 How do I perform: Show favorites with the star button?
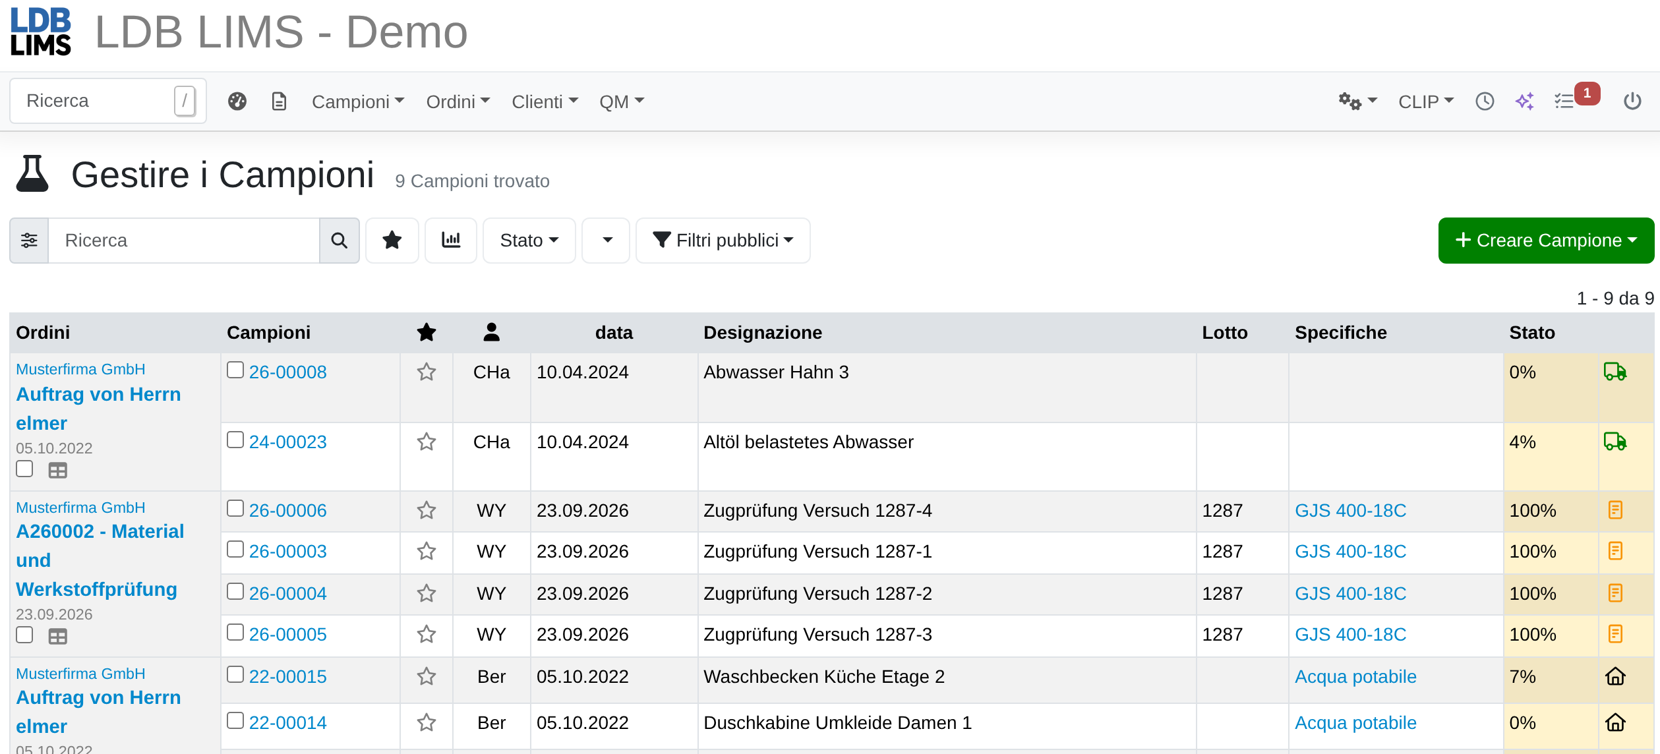point(392,241)
